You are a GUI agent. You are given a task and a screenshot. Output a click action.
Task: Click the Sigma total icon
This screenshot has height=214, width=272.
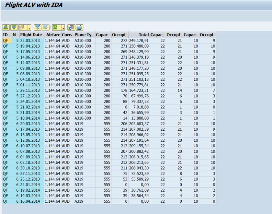(55, 27)
